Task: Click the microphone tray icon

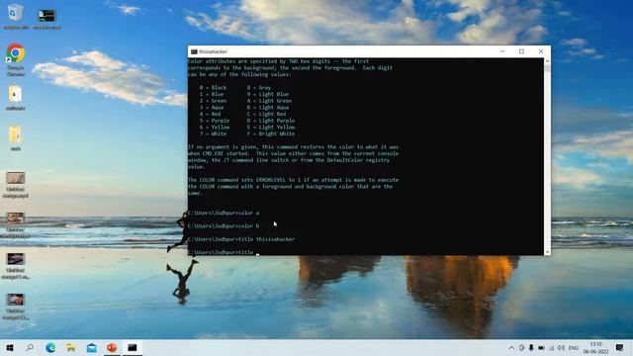Action: [x=531, y=347]
